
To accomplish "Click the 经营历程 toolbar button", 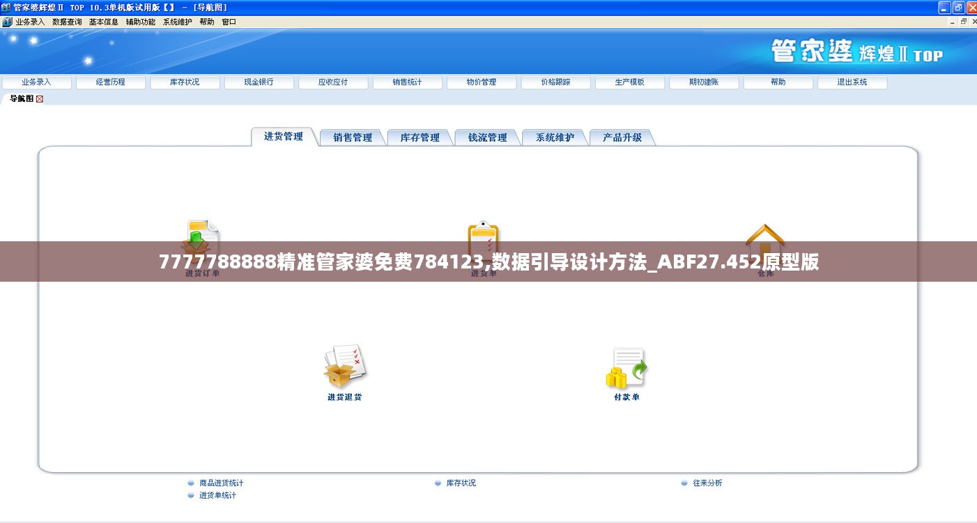I will coord(111,82).
